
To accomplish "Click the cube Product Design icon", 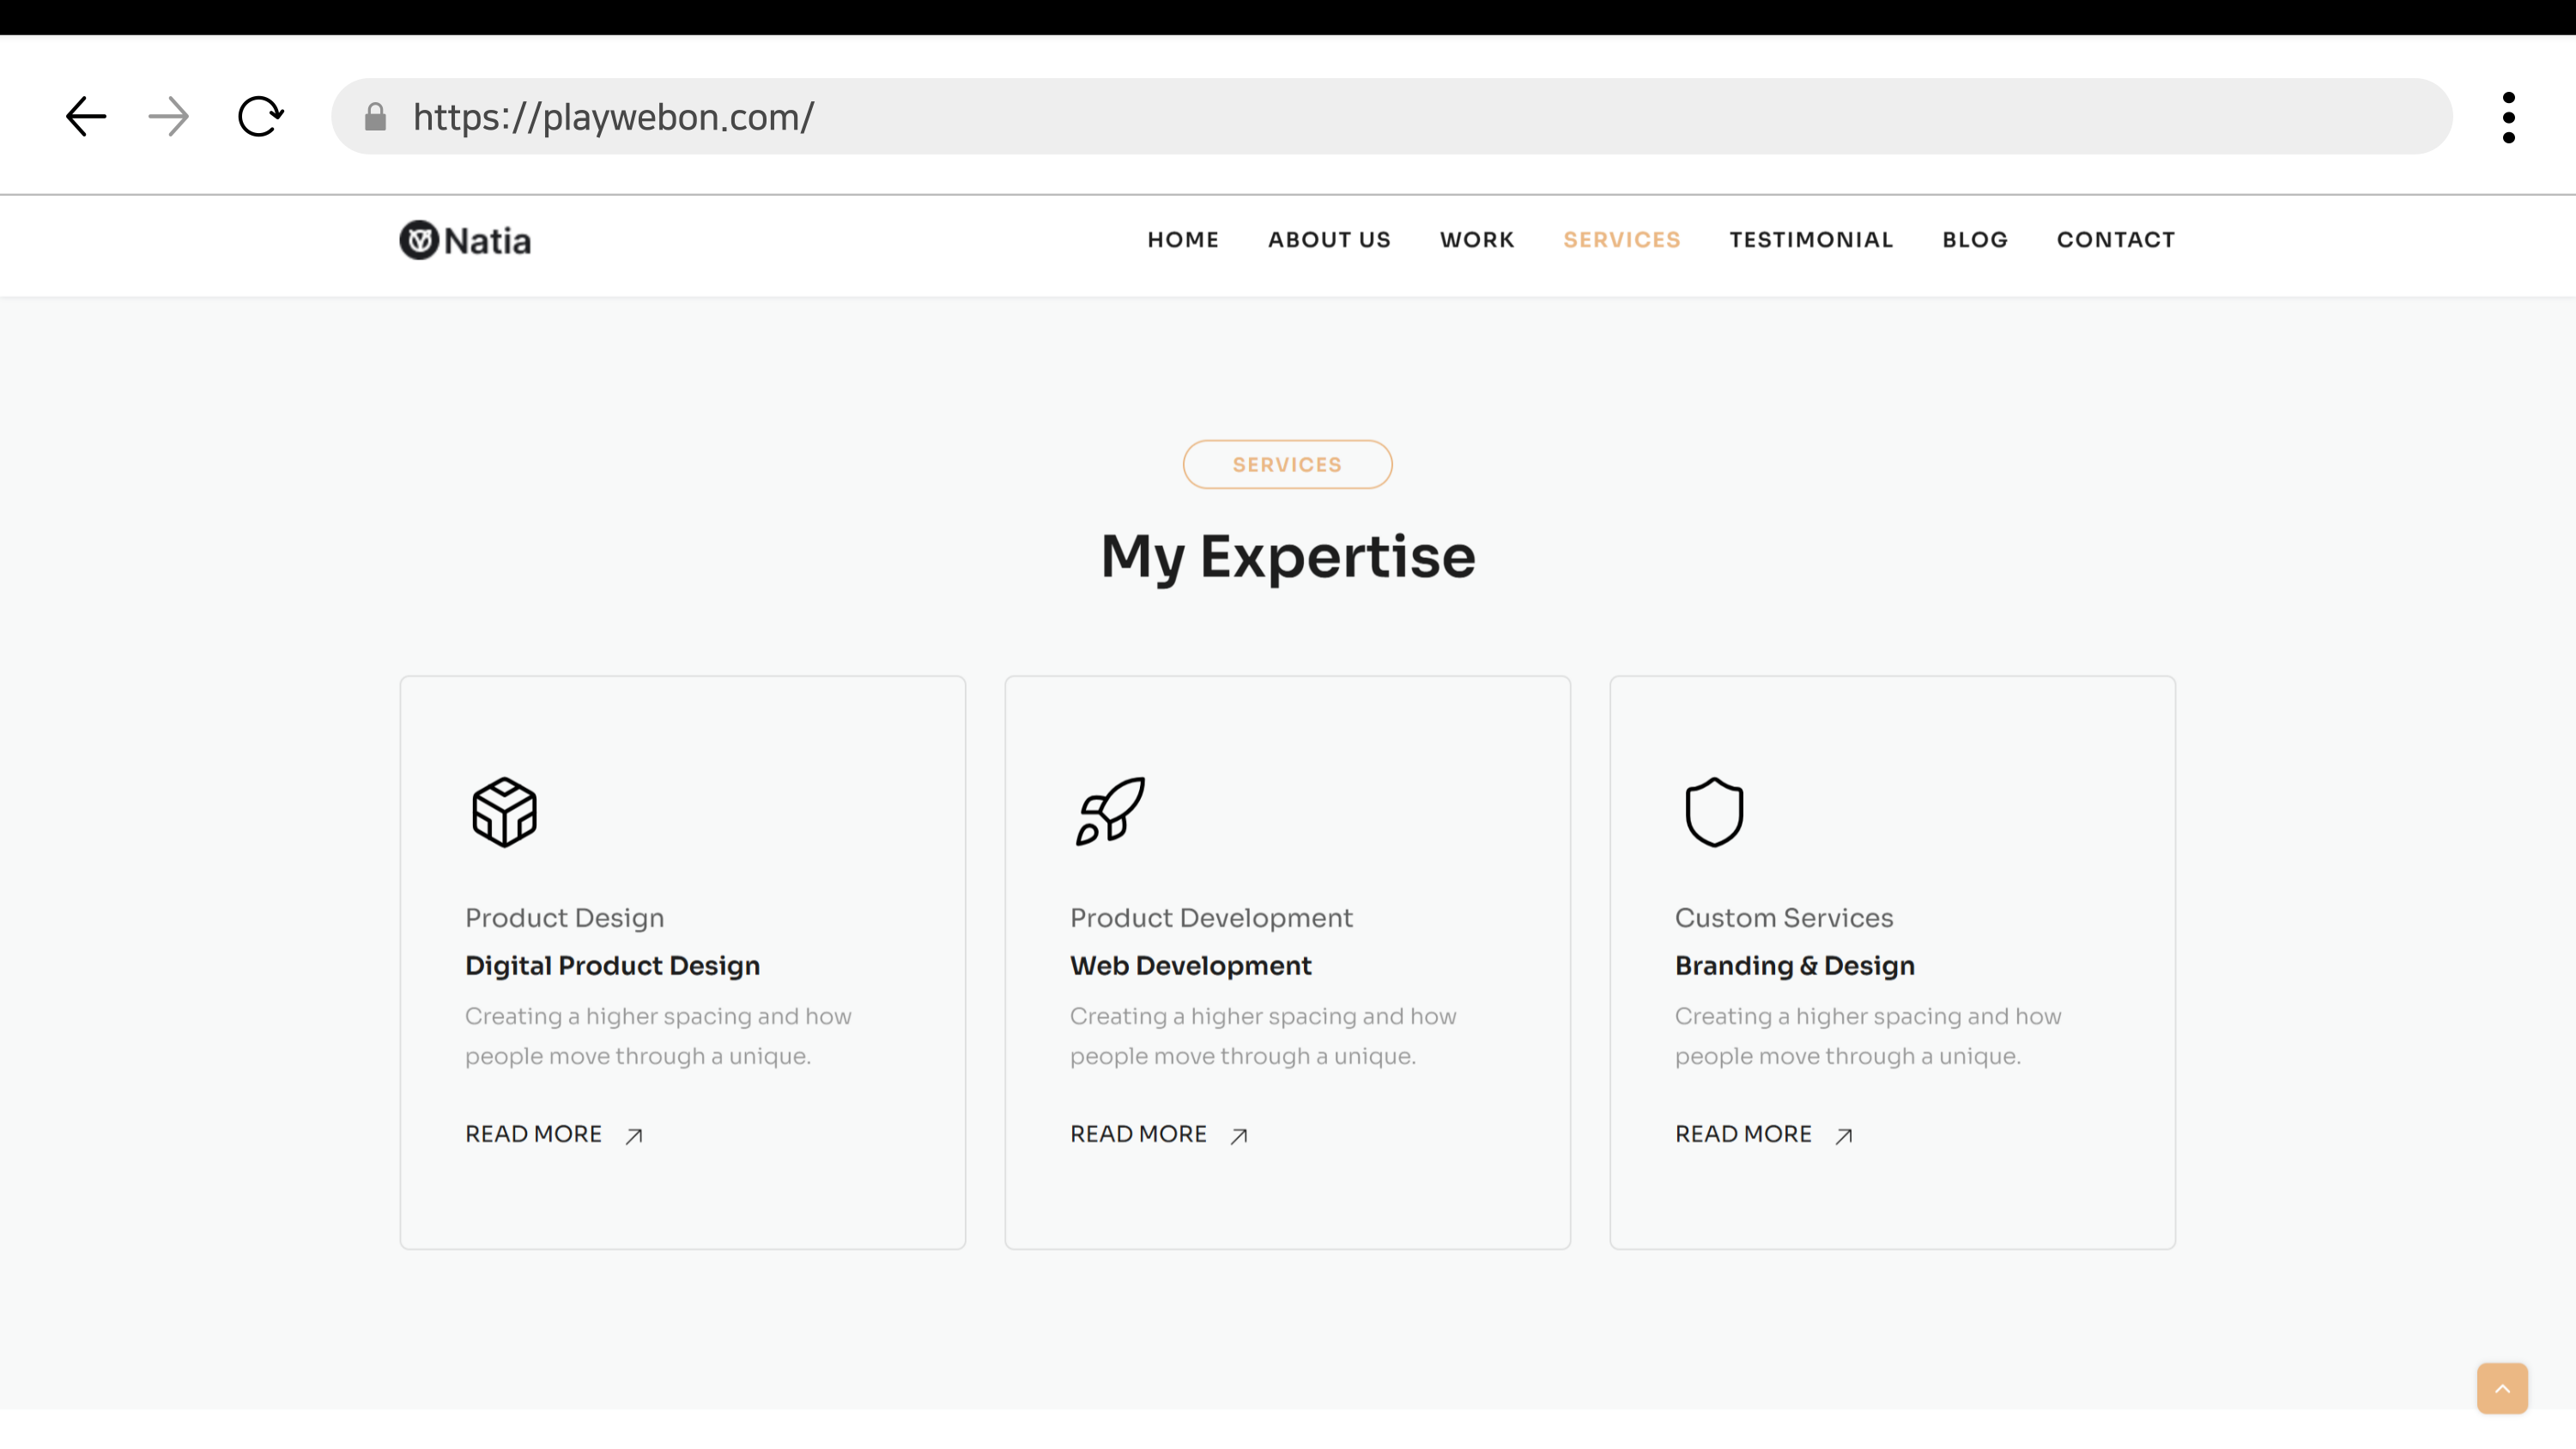I will click(504, 812).
